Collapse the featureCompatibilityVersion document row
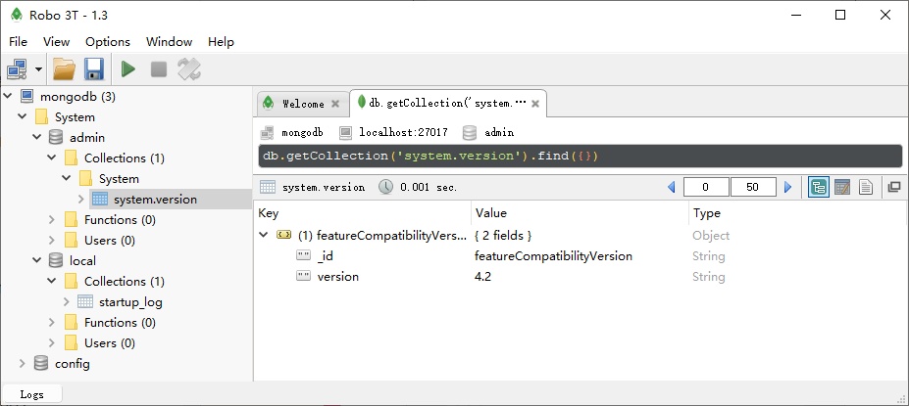Screen dimensions: 909x406 [263, 236]
